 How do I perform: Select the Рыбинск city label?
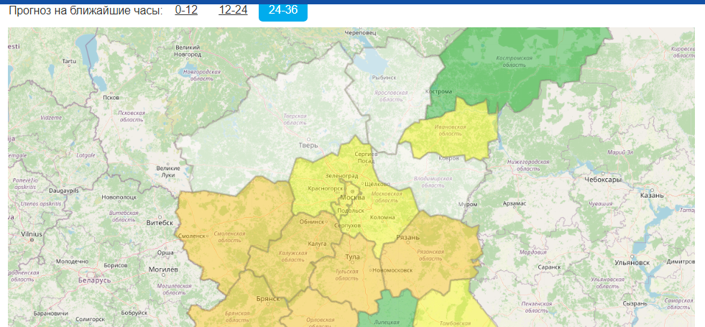pyautogui.click(x=384, y=78)
